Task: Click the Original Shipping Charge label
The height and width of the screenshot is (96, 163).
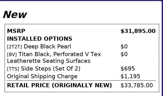Action: (x=42, y=76)
